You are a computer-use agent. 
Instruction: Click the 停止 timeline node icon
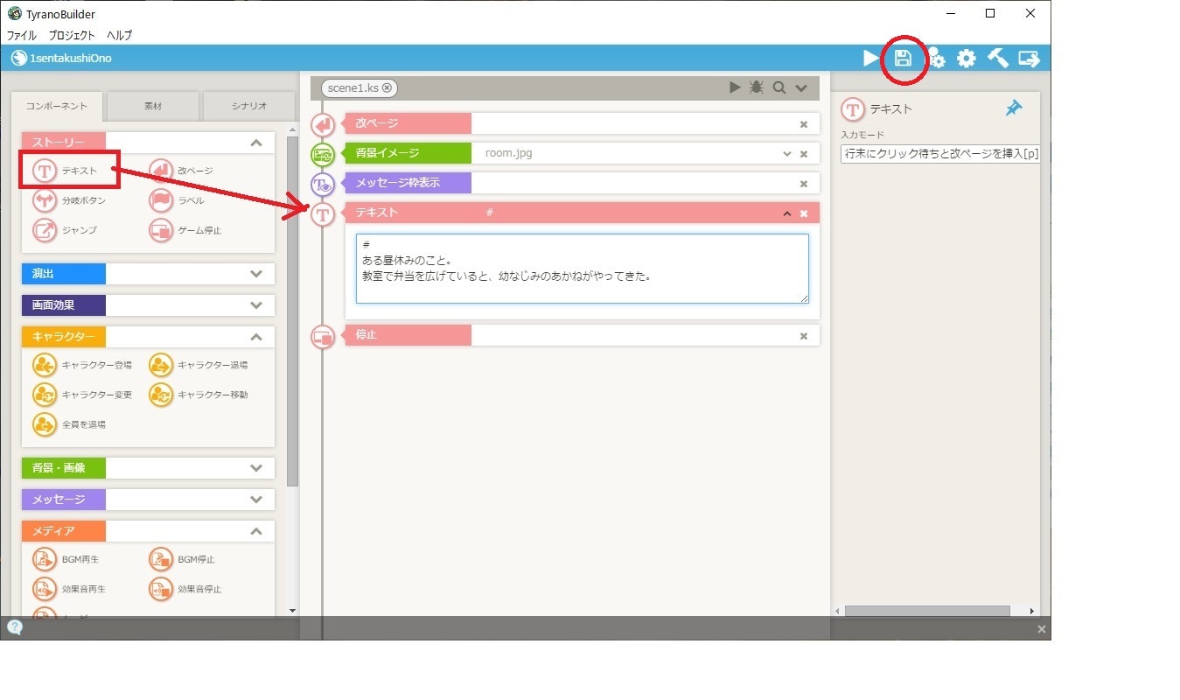(324, 337)
